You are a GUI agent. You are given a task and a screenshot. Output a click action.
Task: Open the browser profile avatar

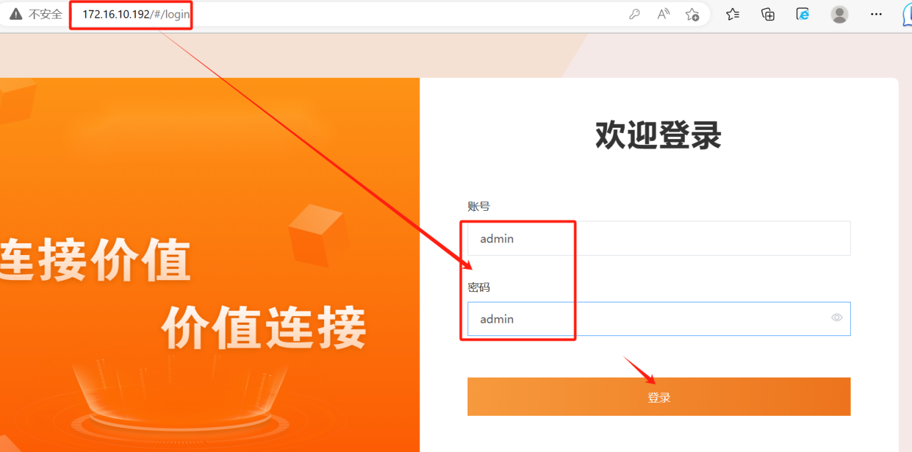pos(840,14)
